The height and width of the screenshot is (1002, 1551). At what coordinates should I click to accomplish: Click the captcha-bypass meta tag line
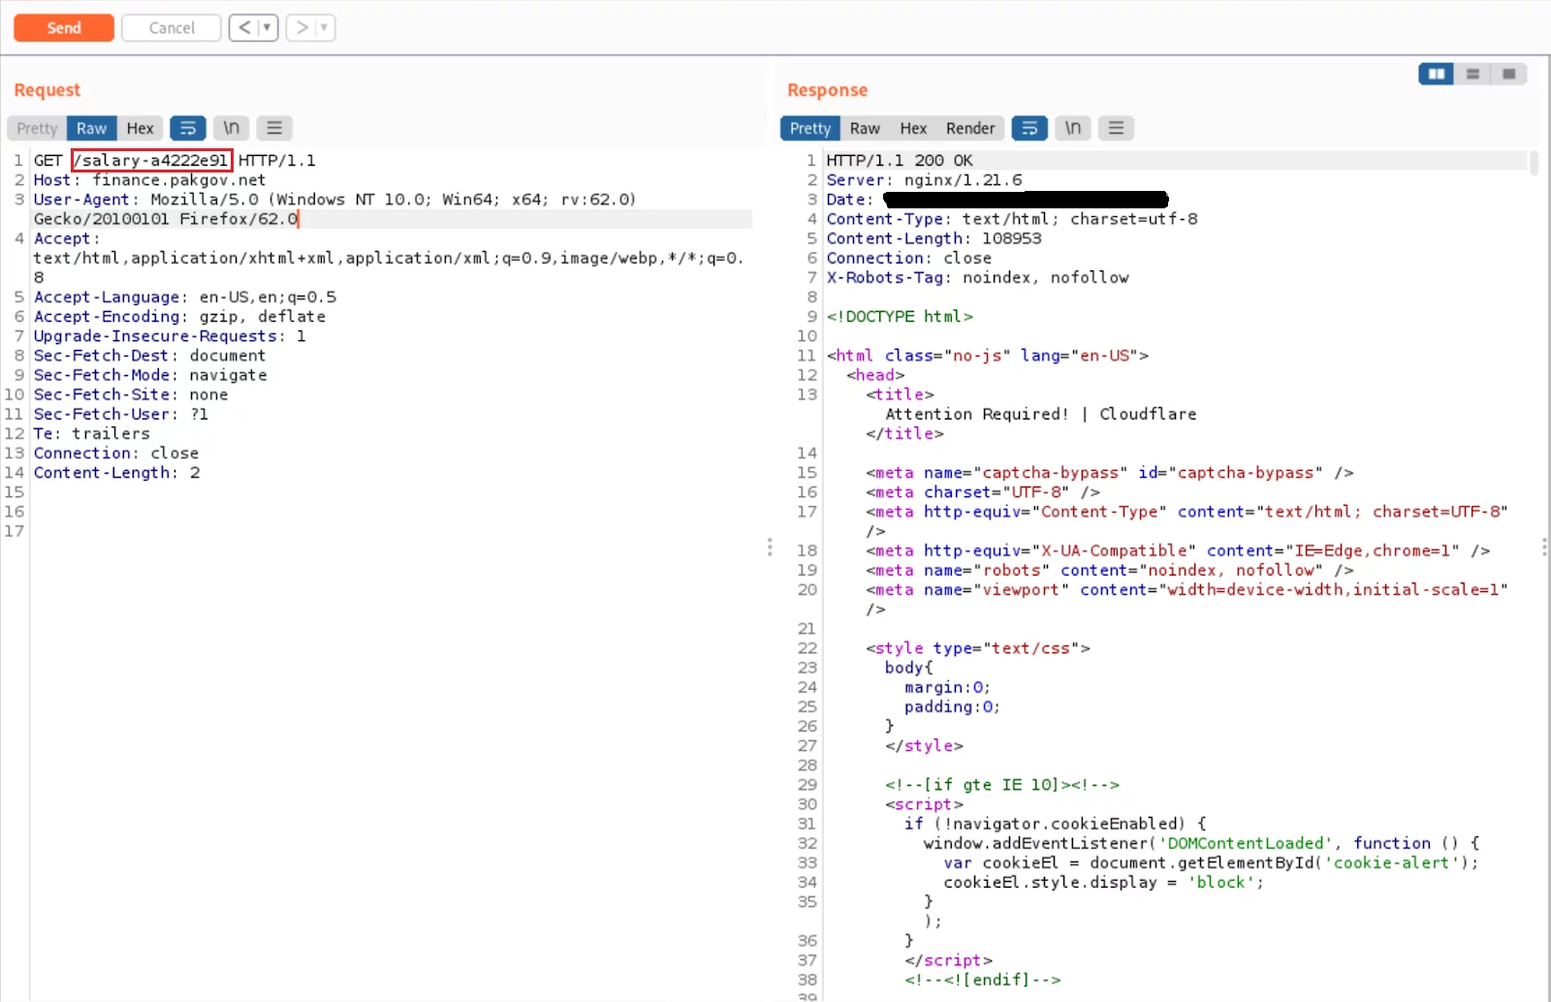click(x=1110, y=473)
